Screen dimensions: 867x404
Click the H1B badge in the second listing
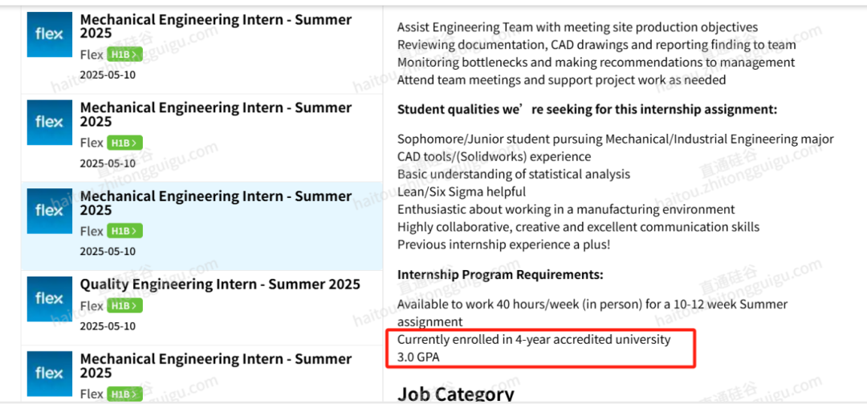[x=124, y=143]
